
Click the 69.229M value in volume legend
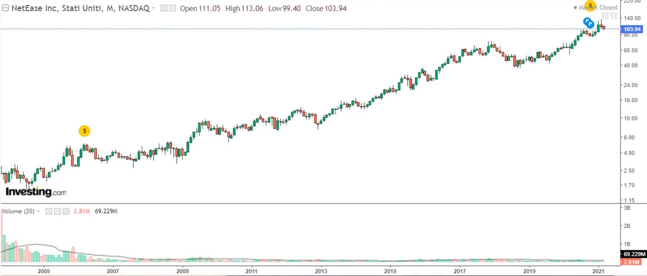click(105, 212)
